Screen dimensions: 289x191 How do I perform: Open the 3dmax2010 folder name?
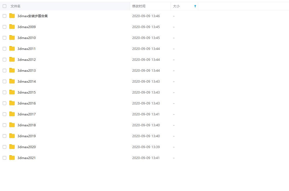point(26,38)
